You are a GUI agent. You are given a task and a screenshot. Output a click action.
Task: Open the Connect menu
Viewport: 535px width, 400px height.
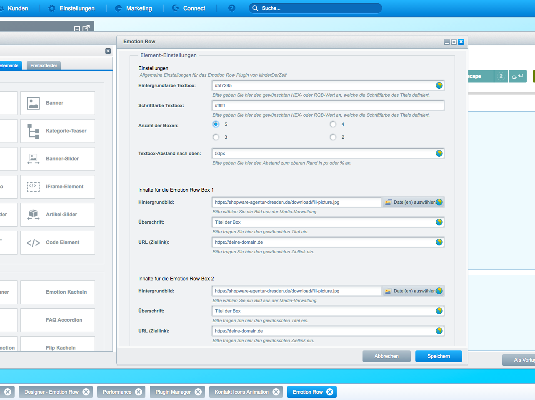[189, 8]
